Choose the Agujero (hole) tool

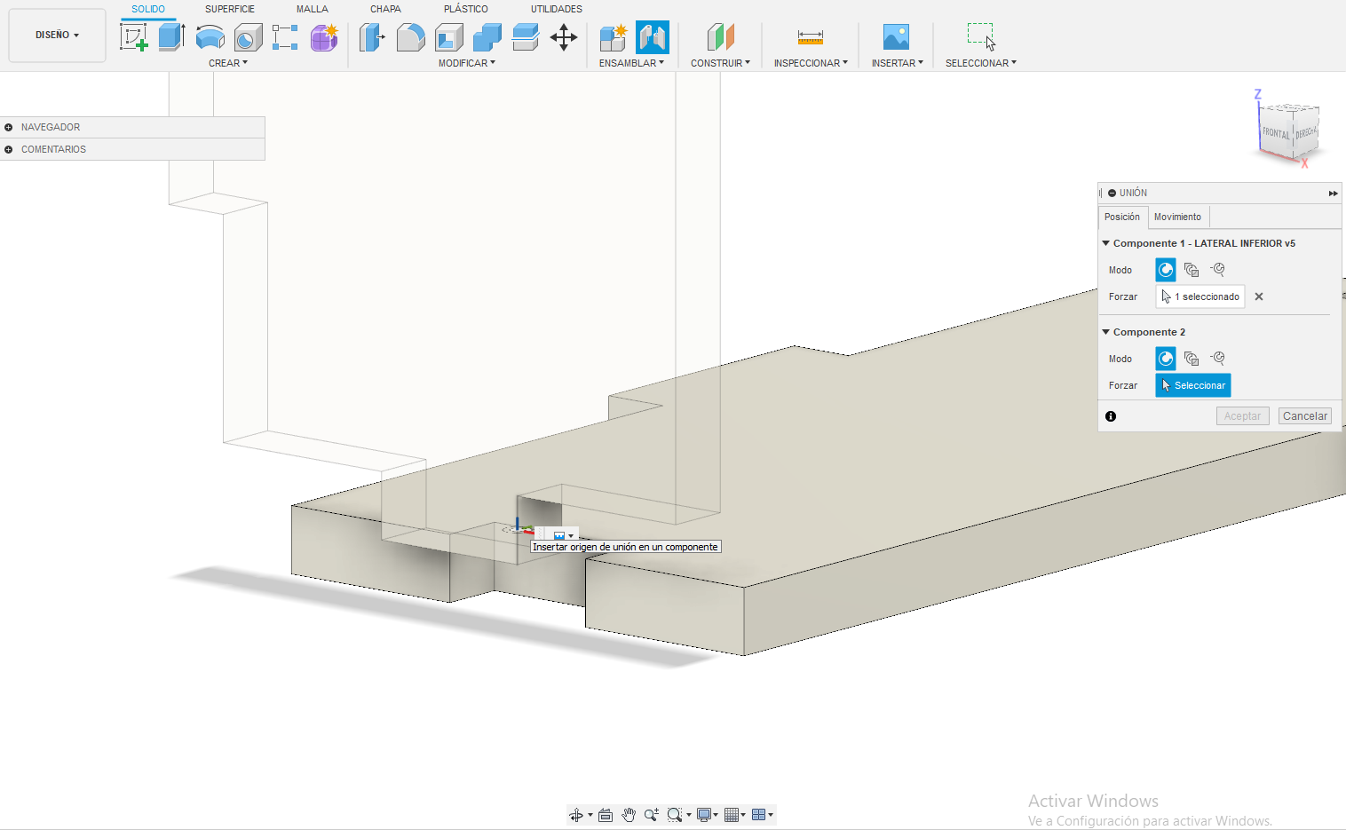[248, 37]
